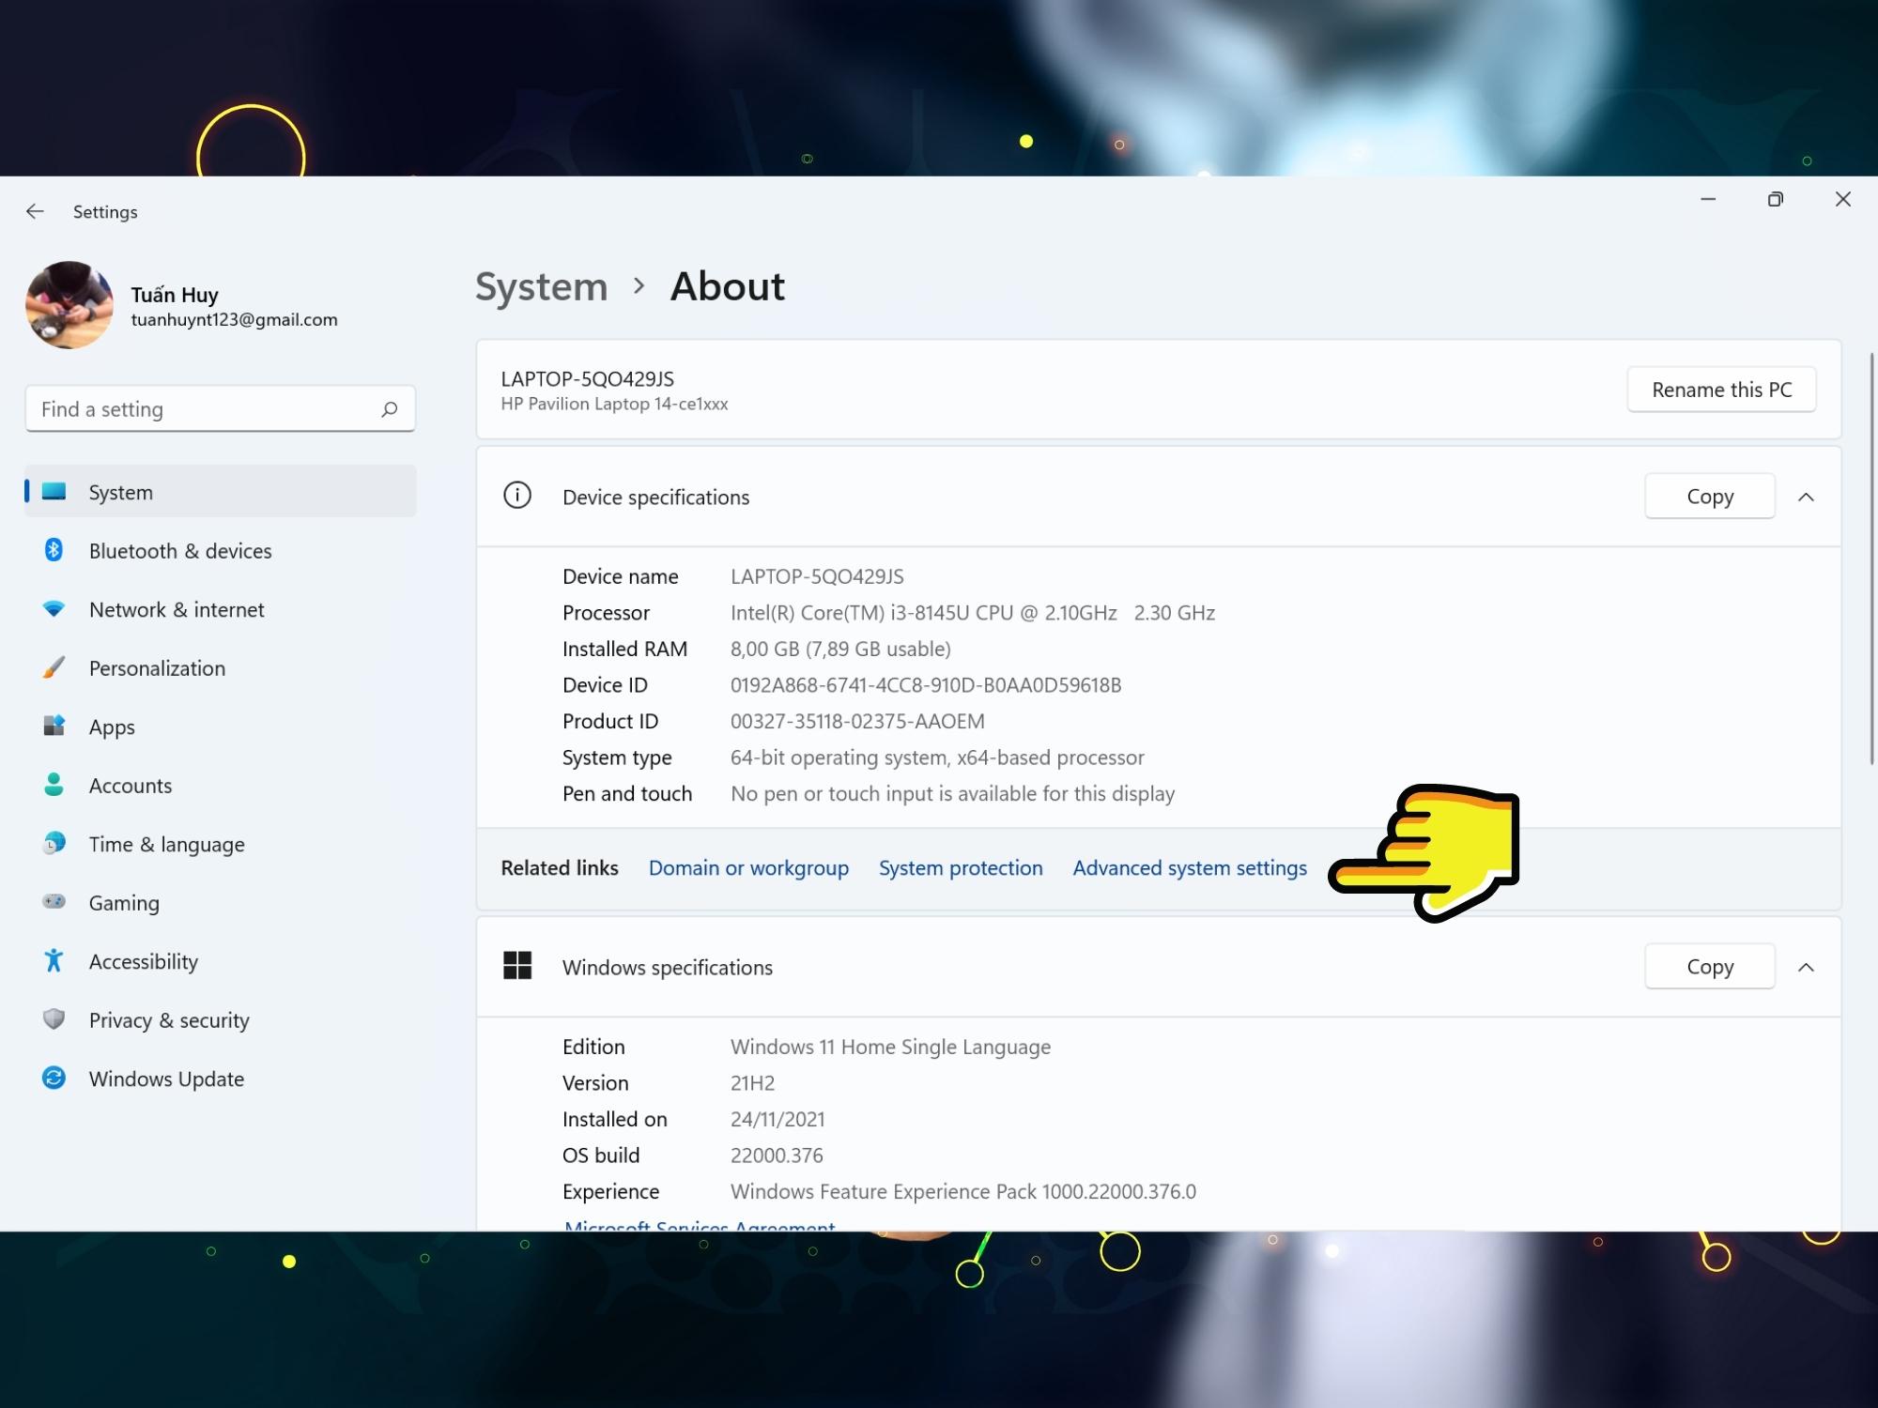Click the Bluetooth icon in sidebar

pyautogui.click(x=54, y=550)
